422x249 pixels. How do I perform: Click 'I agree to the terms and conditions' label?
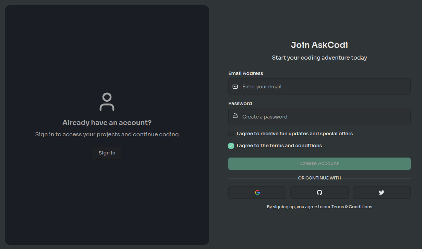(279, 146)
